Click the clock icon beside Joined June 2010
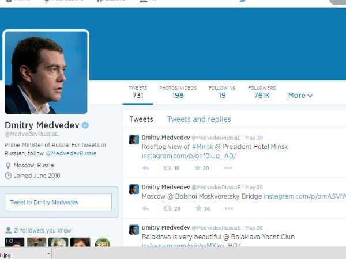The width and height of the screenshot is (346, 259). tap(8, 176)
